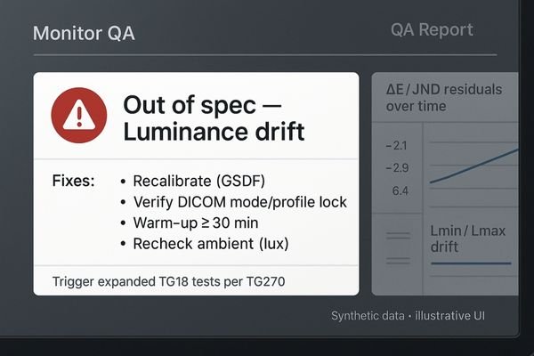Click the blue Lmin/Lmax drift line
Screen dimensions: 534x356
point(470,263)
